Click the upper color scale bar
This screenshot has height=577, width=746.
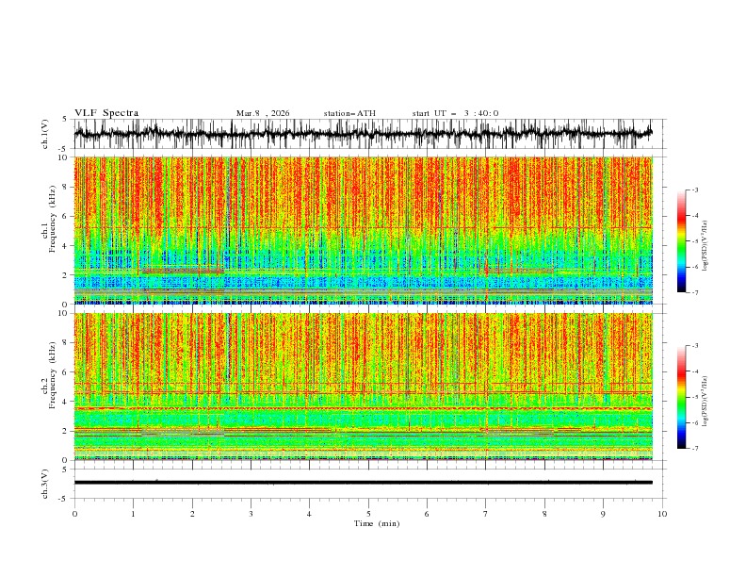pyautogui.click(x=681, y=241)
